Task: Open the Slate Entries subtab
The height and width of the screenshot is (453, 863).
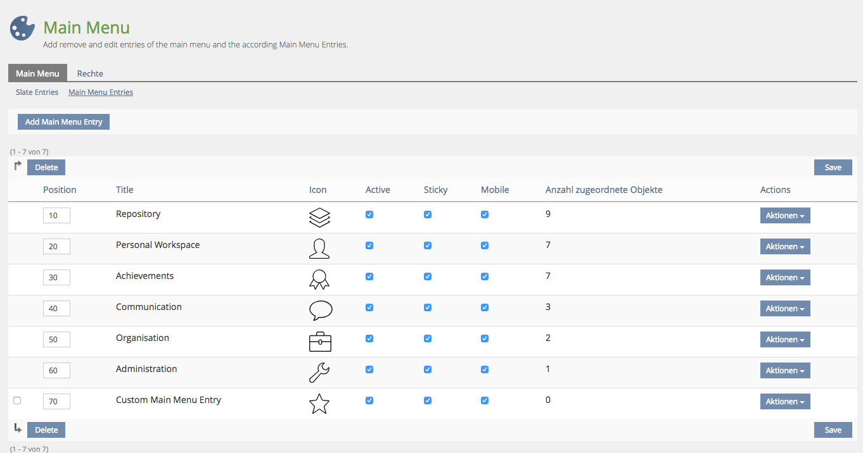Action: point(37,92)
